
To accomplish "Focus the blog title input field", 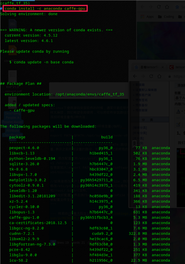I will (x=180, y=98).
